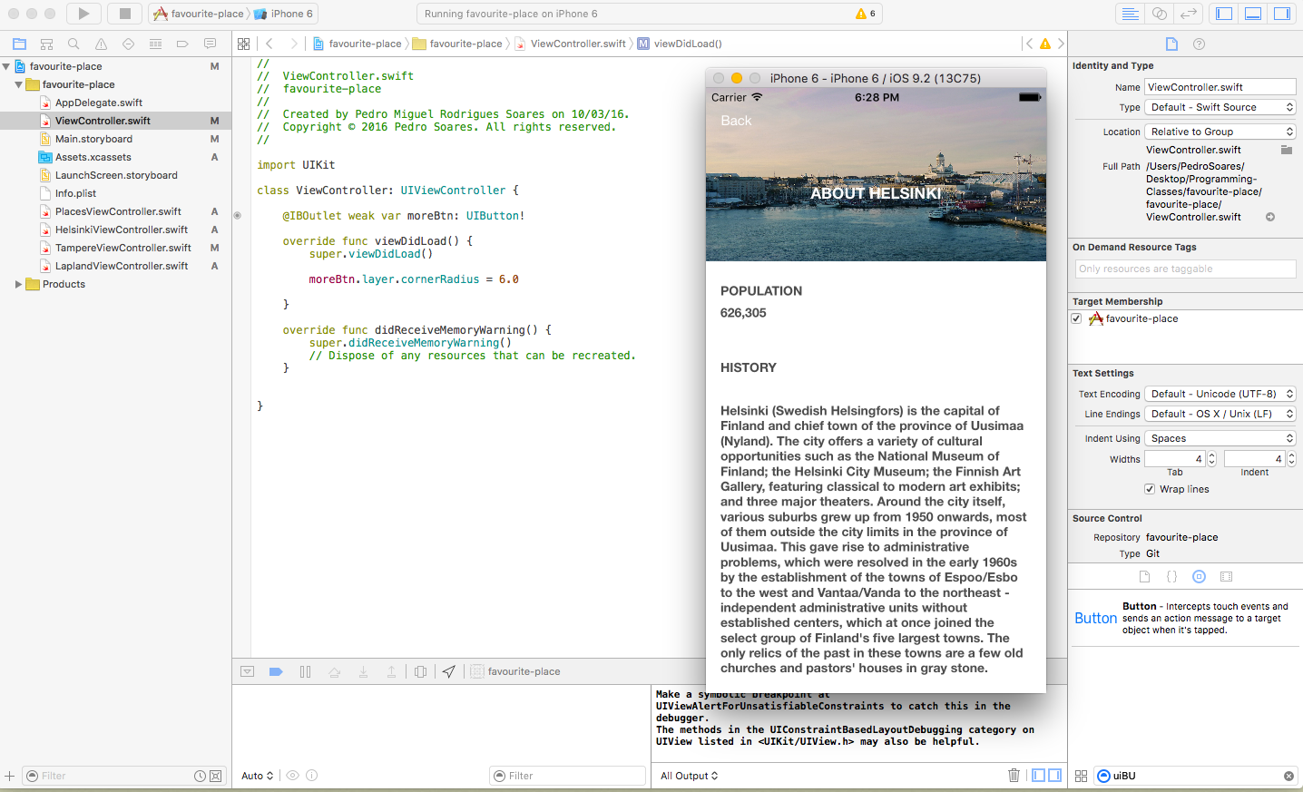Click the Run (play) button
The width and height of the screenshot is (1303, 792).
click(x=83, y=14)
